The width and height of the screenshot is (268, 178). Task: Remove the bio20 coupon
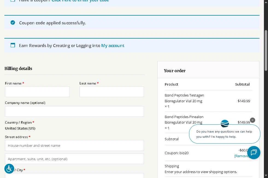(241, 156)
